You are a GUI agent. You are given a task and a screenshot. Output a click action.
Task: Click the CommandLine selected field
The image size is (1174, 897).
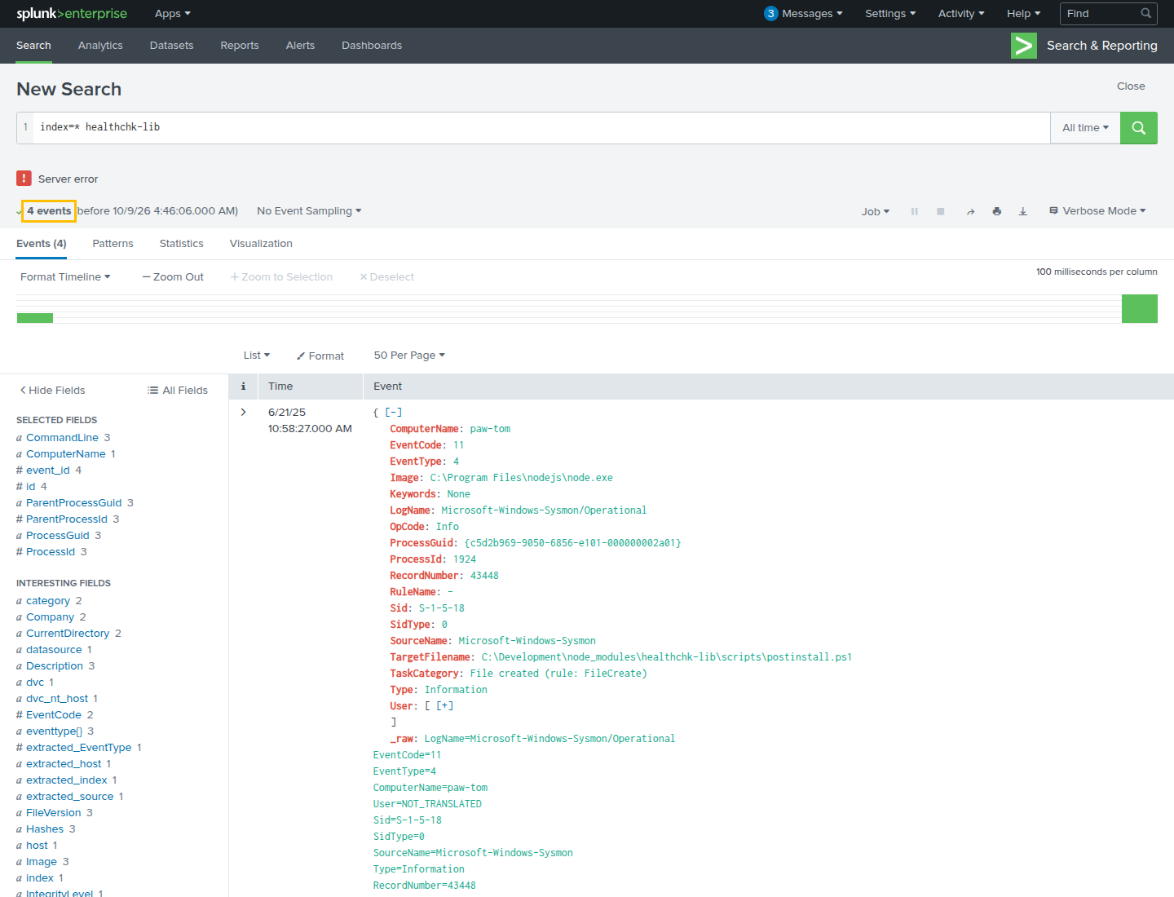coord(62,438)
